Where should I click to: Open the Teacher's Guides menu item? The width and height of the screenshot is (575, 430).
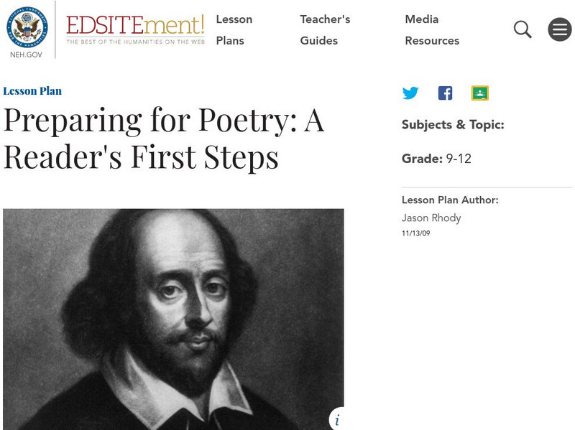click(325, 29)
